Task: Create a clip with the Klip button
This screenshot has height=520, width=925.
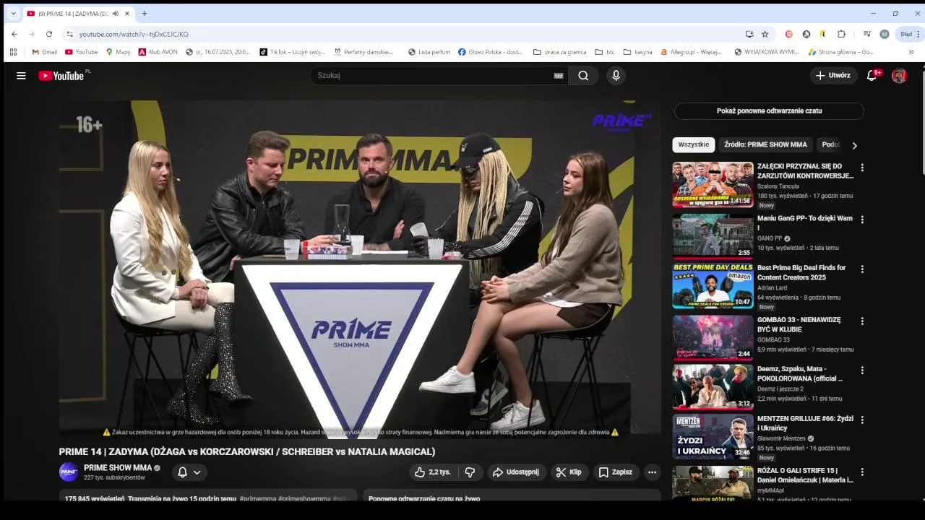Action: pos(569,472)
